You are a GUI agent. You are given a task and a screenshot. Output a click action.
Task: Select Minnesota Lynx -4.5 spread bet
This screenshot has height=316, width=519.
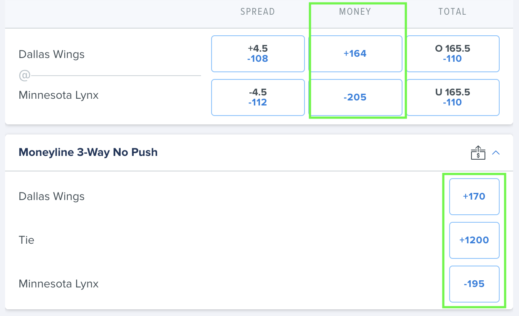click(x=257, y=97)
